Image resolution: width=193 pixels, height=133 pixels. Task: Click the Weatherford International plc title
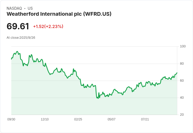[59, 14]
